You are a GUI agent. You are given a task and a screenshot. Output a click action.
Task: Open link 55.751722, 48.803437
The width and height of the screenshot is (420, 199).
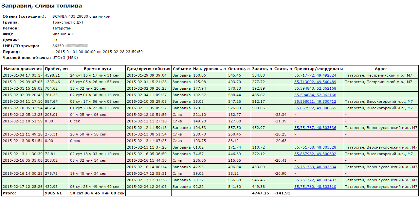pos(315,180)
